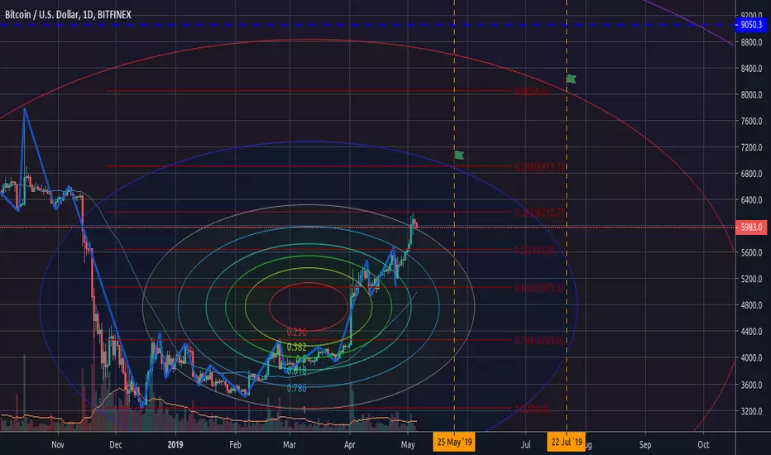Viewport: 771px width, 455px height.
Task: Click the 5600.0 price axis value
Action: (751, 253)
